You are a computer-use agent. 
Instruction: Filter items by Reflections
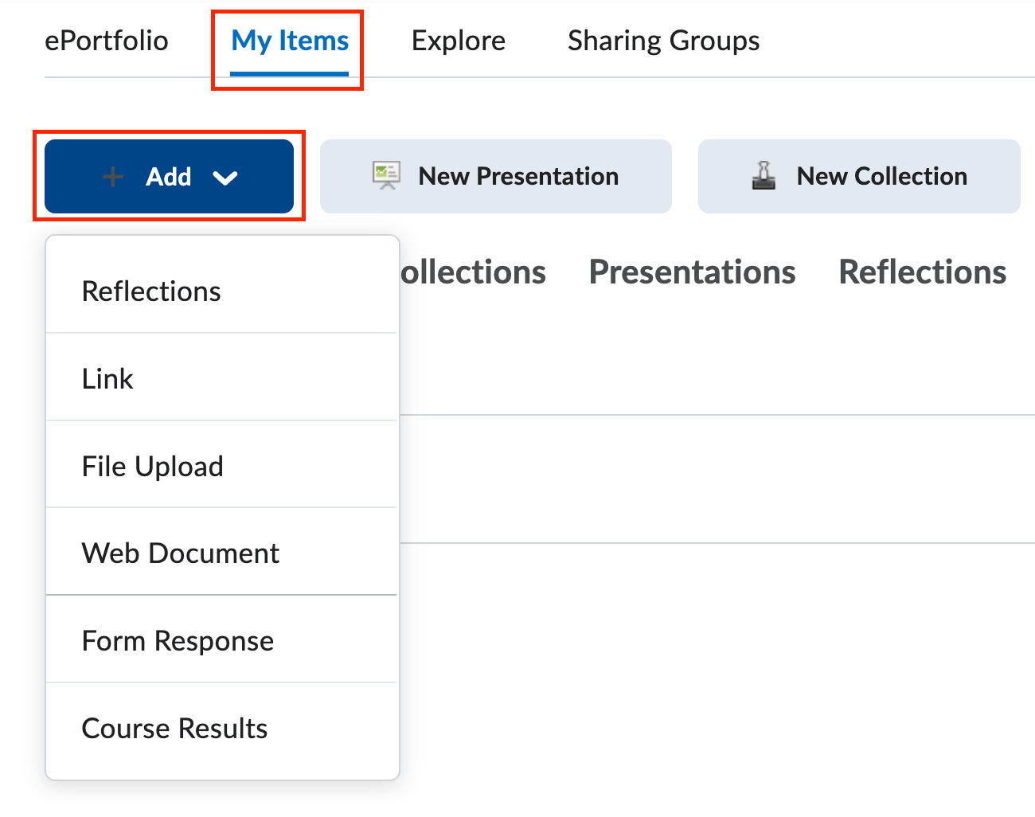[921, 272]
